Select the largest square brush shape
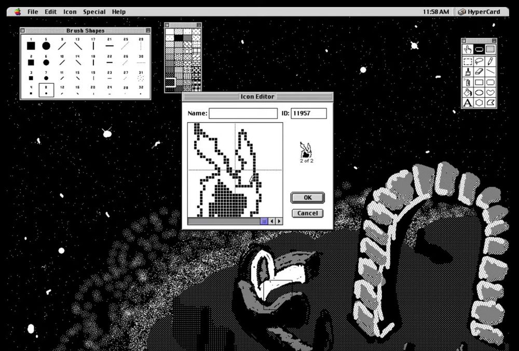 coord(31,46)
